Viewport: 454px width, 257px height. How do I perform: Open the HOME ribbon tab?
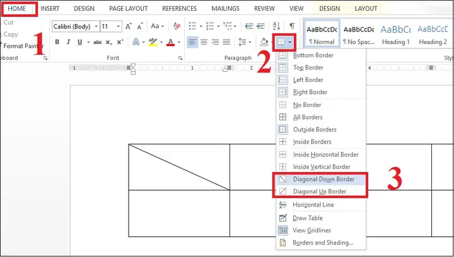click(x=17, y=9)
